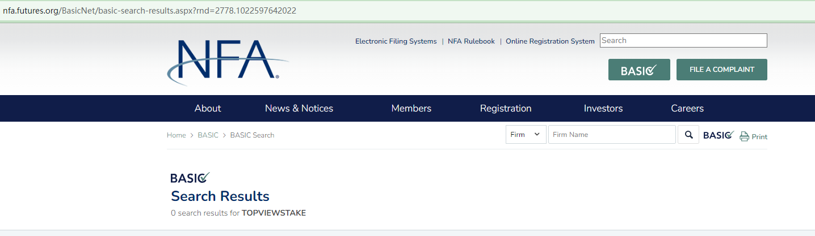Open the Firm search type dropdown
The image size is (815, 236).
coord(526,135)
